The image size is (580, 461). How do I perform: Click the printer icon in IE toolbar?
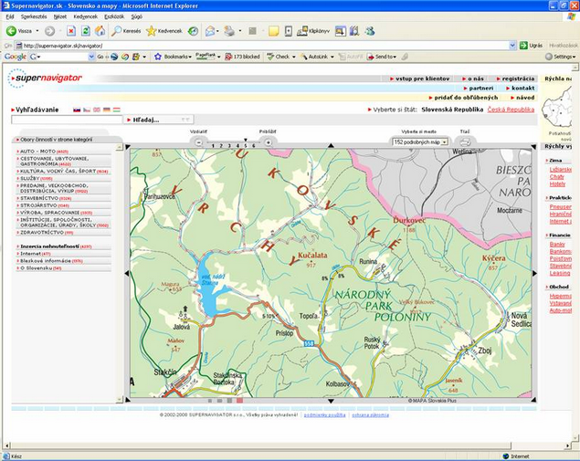coord(229,31)
